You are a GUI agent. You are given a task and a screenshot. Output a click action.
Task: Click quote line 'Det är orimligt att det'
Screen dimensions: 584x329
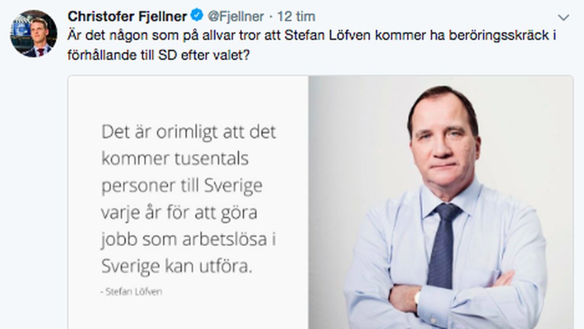click(x=188, y=132)
